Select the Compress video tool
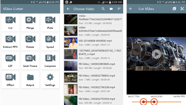Image resolution: width=186 pixels, height=105 pixels. (50, 61)
